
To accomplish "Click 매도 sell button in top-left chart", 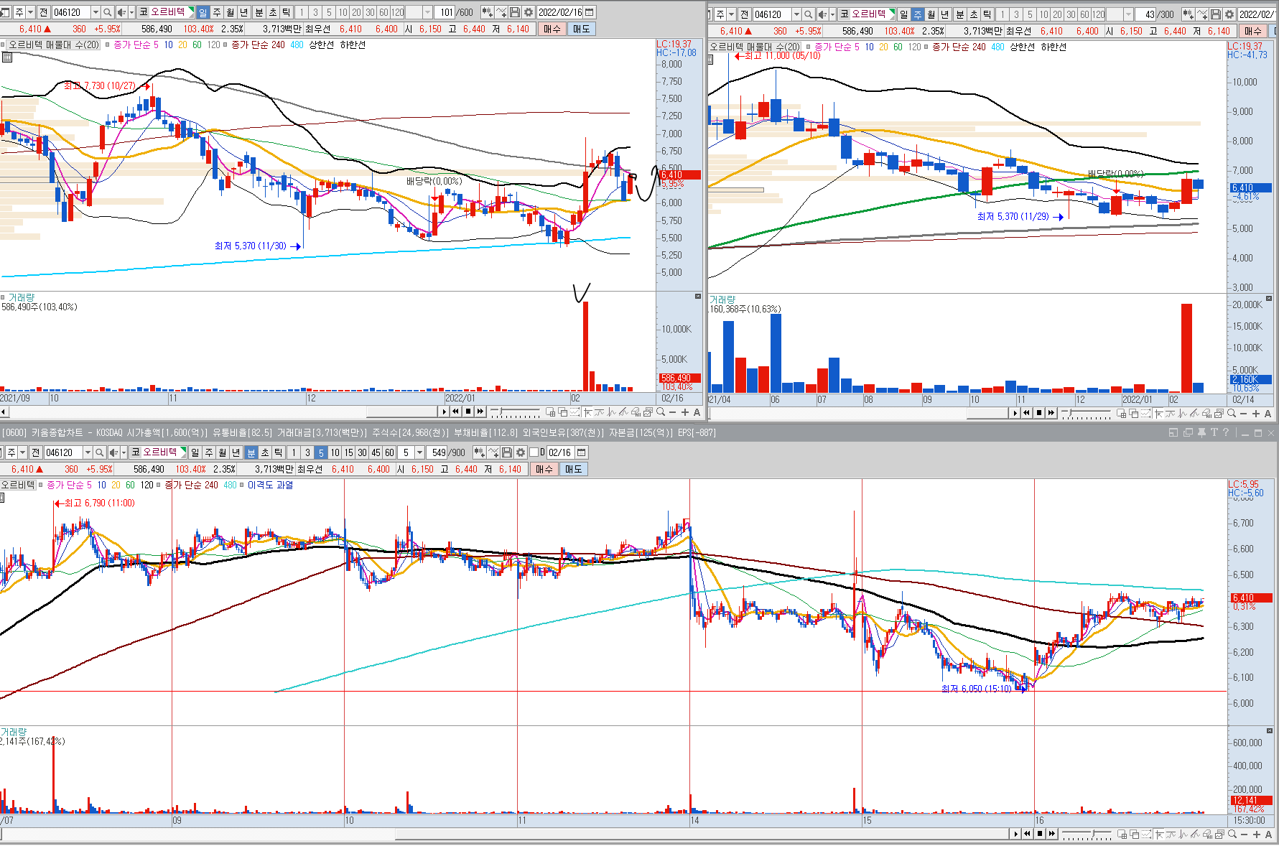I will [x=581, y=29].
